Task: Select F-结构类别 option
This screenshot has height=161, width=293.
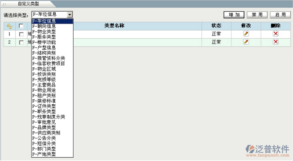Action: click(52, 53)
